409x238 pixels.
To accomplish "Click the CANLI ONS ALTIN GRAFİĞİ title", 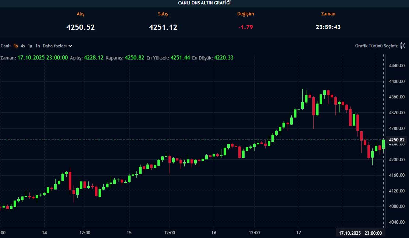I will click(204, 3).
